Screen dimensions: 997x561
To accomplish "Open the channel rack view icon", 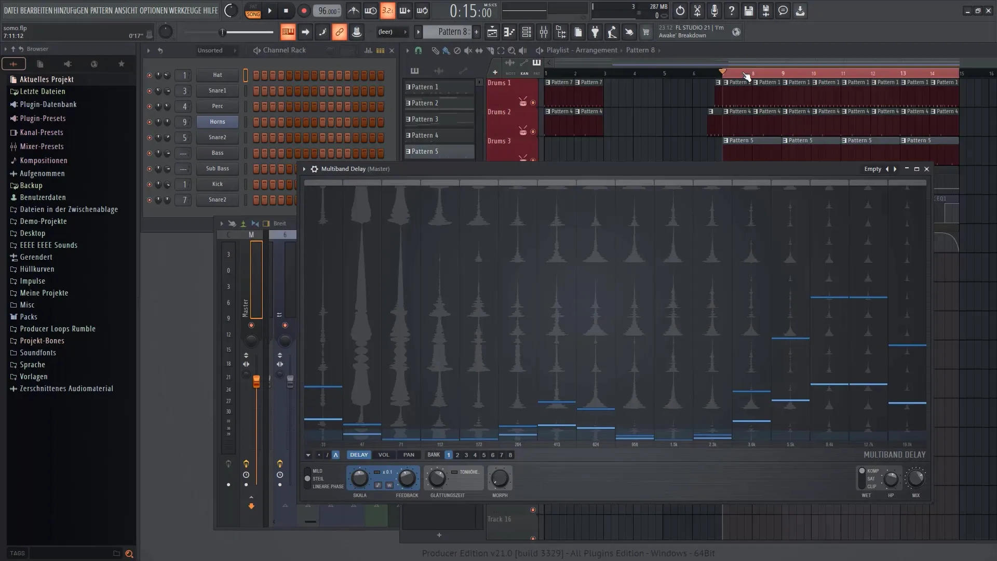I will [x=526, y=32].
